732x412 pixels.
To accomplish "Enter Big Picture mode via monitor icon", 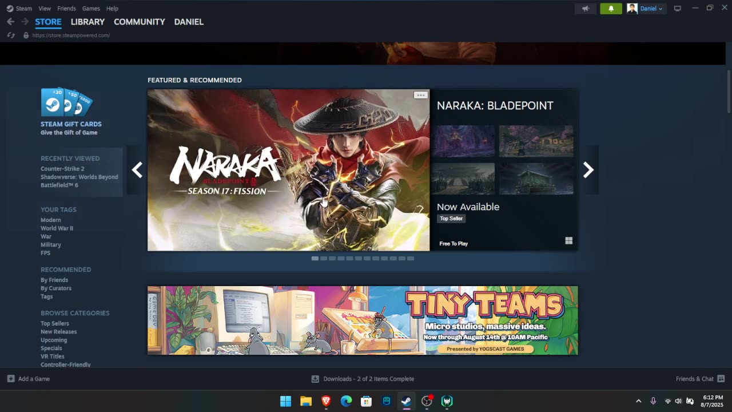I will pyautogui.click(x=678, y=9).
